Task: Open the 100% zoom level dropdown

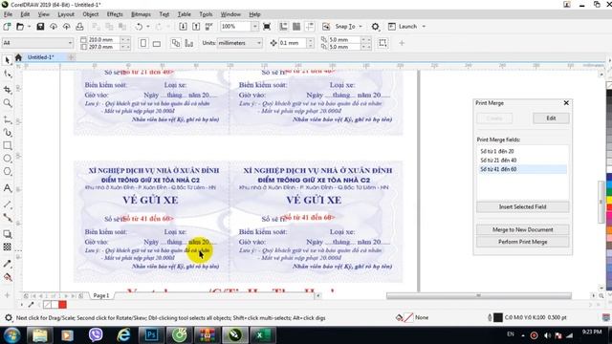Action: [254, 27]
